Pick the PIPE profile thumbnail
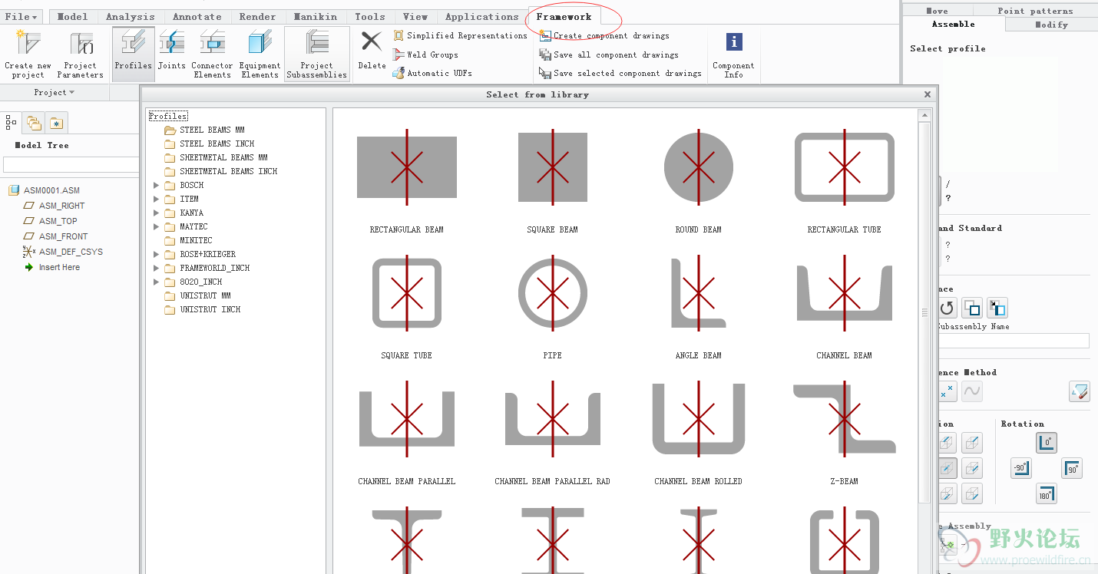This screenshot has height=574, width=1098. pos(553,293)
